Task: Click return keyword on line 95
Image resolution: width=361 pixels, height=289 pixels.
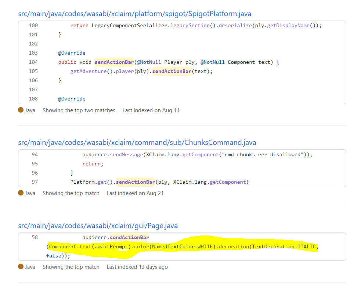Action: tap(92, 164)
